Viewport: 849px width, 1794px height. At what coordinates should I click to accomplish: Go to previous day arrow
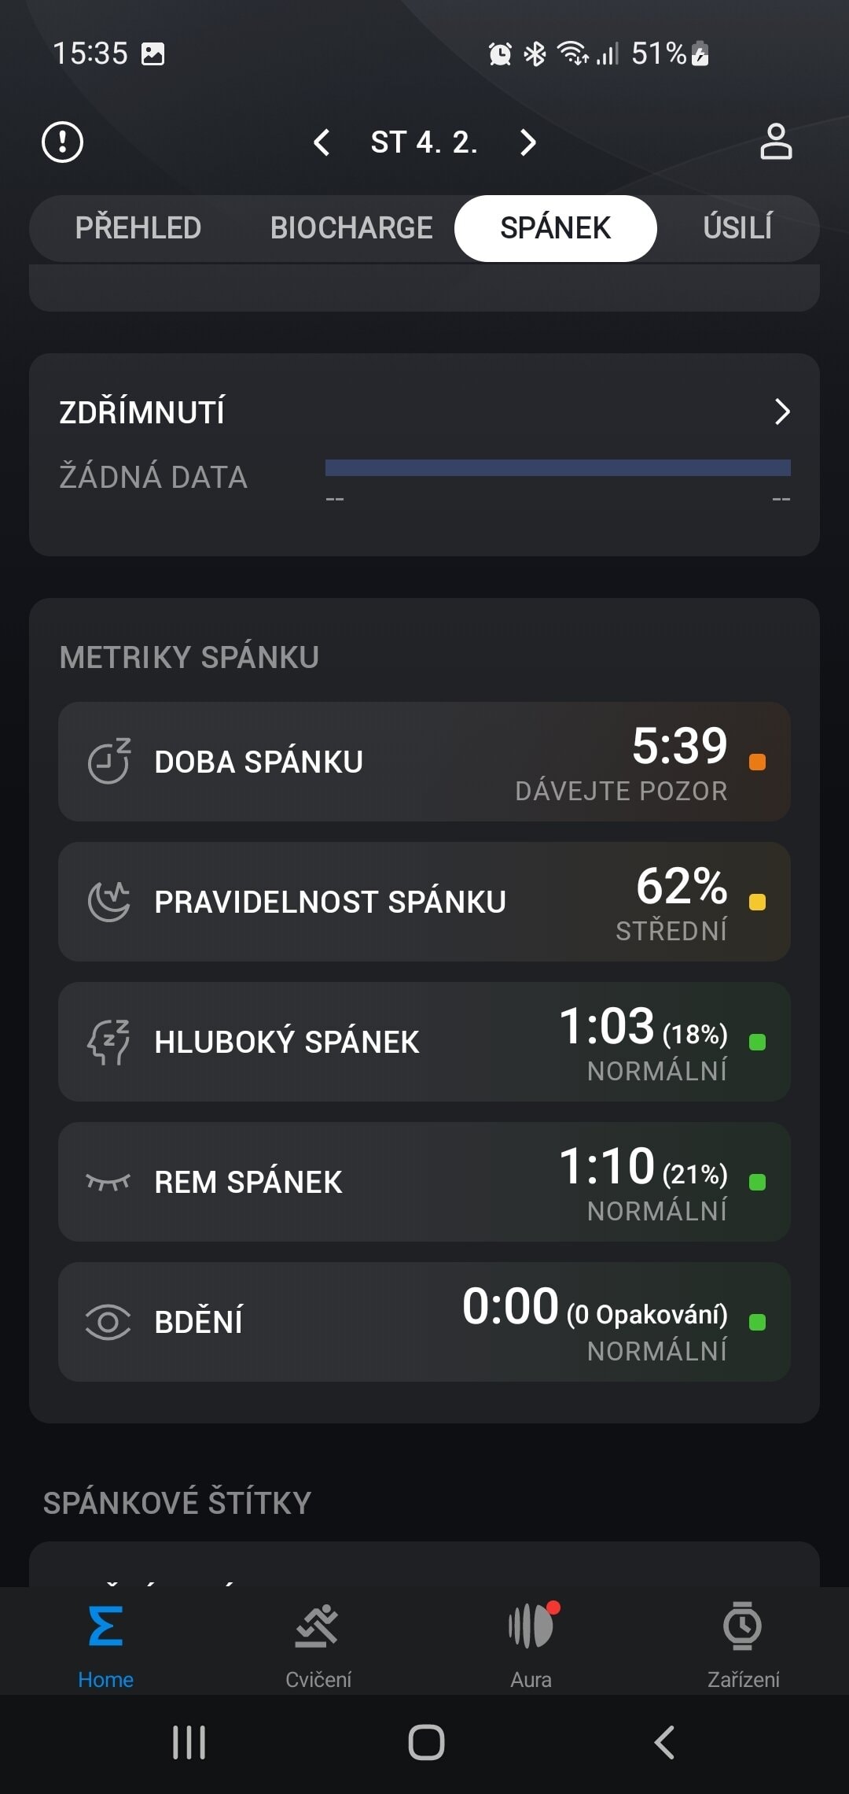pyautogui.click(x=322, y=142)
